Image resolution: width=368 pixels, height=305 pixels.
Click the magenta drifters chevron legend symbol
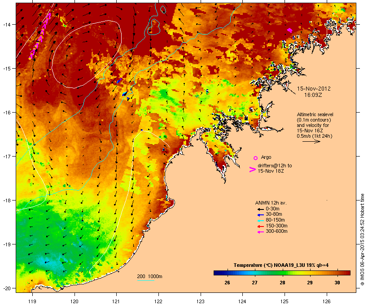[x=252, y=170]
